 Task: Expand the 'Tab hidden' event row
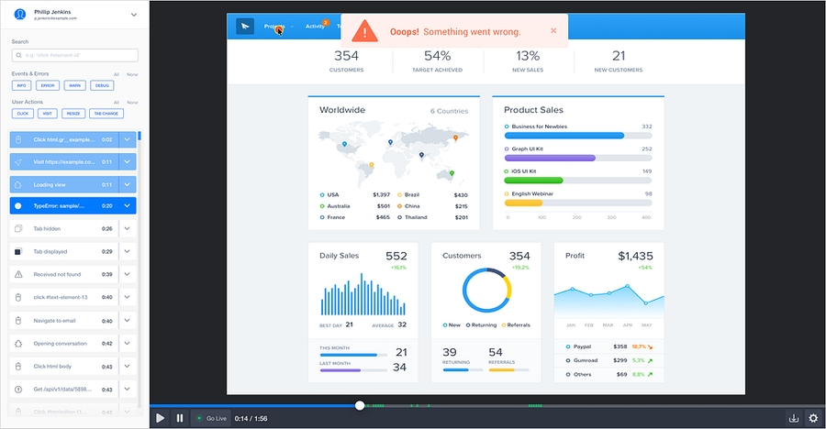coord(128,228)
